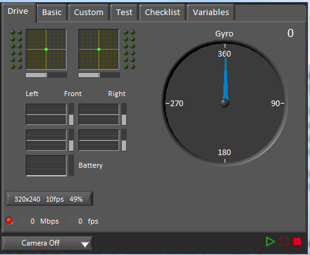Screen dimensions: 310x255
Task: Go to the Checklist tab
Action: pyautogui.click(x=163, y=13)
